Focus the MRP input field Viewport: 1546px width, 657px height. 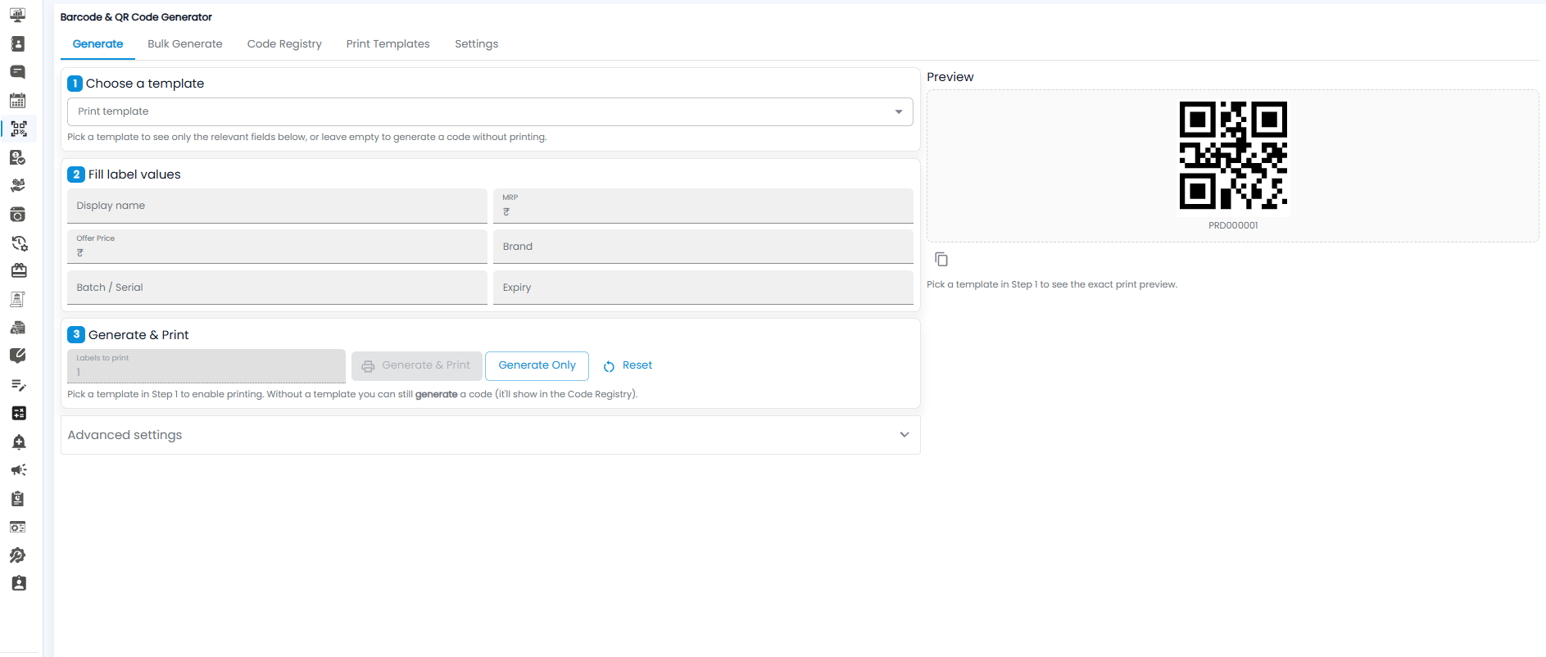pos(703,206)
